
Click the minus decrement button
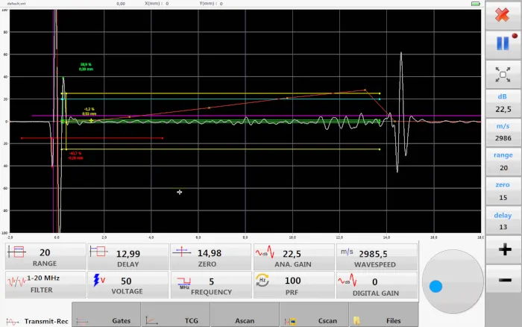click(505, 280)
